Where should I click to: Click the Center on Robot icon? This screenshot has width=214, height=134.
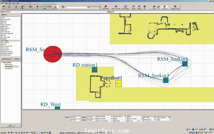coord(116,7)
